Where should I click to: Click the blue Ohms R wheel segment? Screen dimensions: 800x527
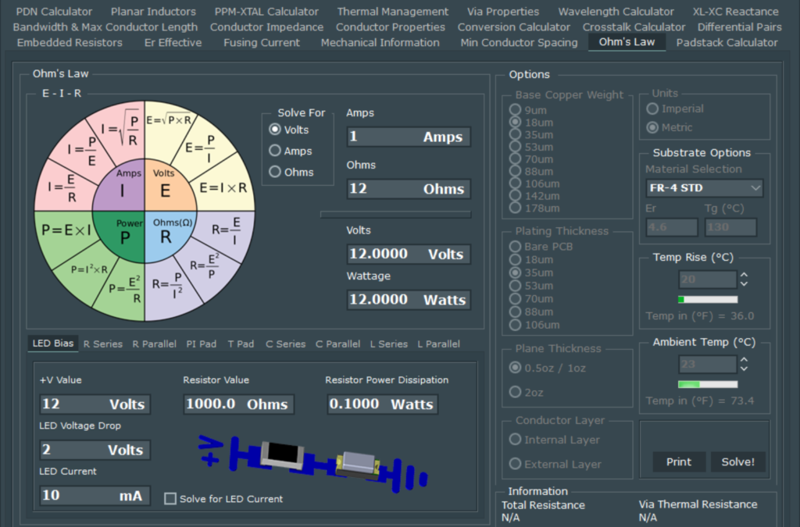click(166, 233)
